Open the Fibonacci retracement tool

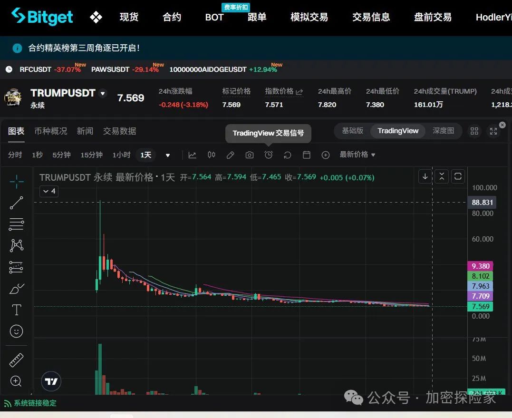coord(16,224)
